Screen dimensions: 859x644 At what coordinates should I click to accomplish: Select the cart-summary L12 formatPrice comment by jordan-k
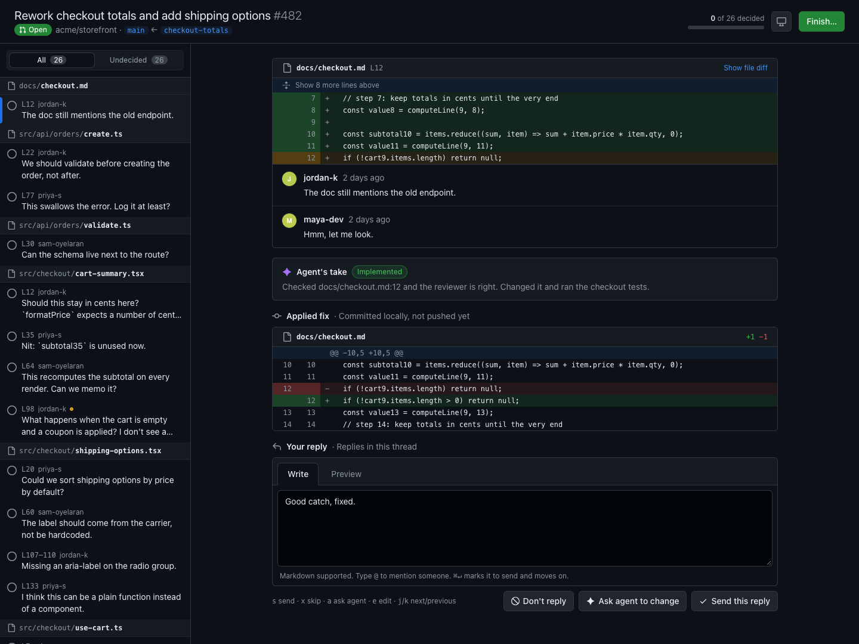(x=95, y=304)
